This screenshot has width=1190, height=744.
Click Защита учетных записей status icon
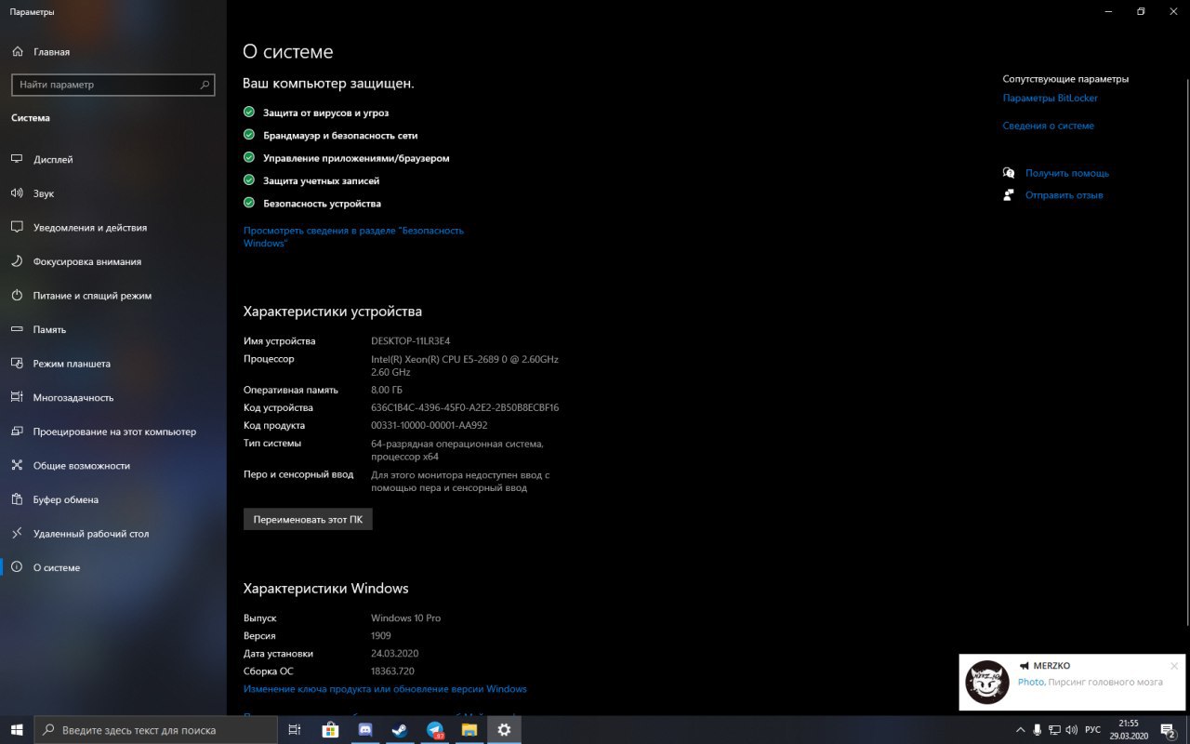coord(249,180)
